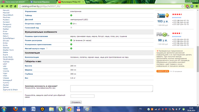
Task: Click the email input field for feedback
Action: click(x=82, y=96)
